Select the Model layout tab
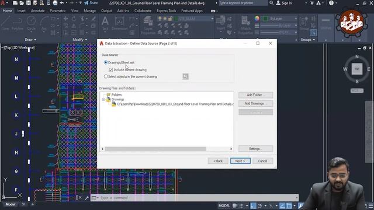Image resolution: width=374 pixels, height=210 pixels. pos(11,204)
